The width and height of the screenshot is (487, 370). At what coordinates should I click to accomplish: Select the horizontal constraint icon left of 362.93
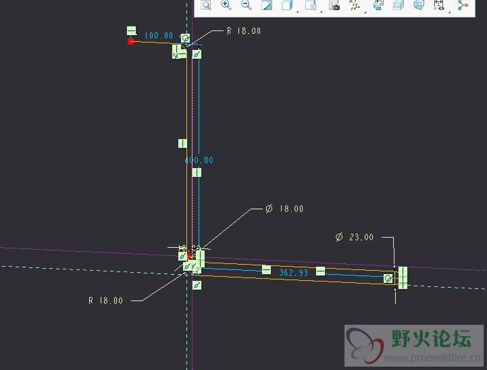[x=266, y=270]
